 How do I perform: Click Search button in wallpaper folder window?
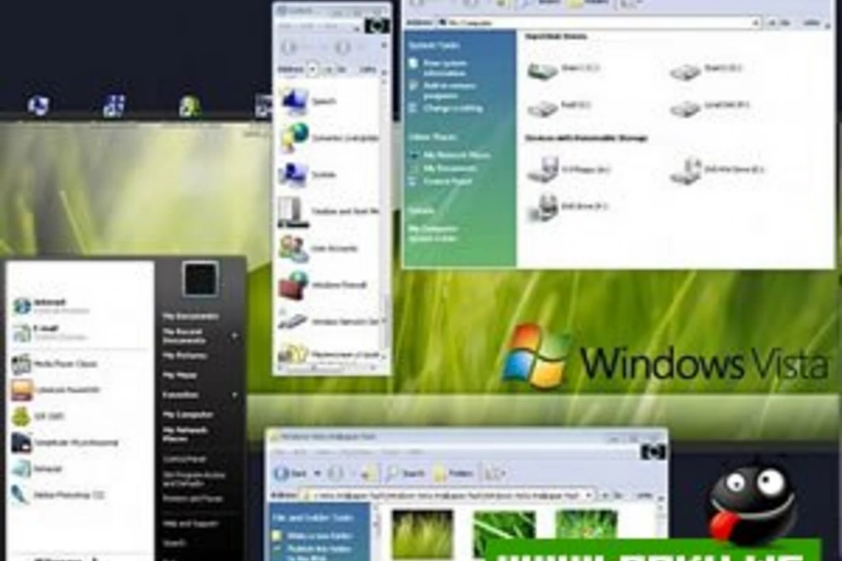coord(406,473)
